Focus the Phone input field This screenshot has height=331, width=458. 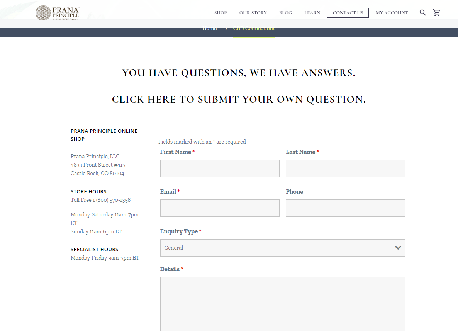tap(346, 208)
